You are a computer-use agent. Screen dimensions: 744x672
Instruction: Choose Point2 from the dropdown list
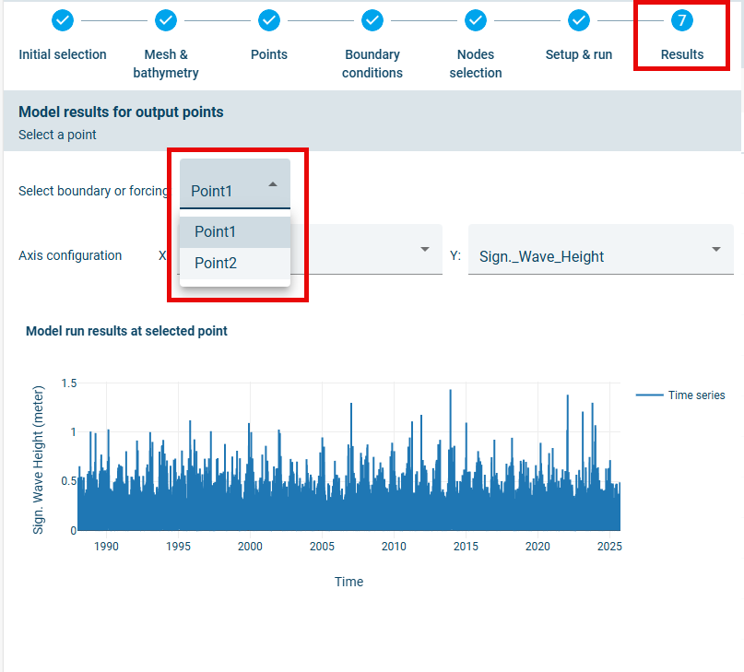pyautogui.click(x=216, y=263)
